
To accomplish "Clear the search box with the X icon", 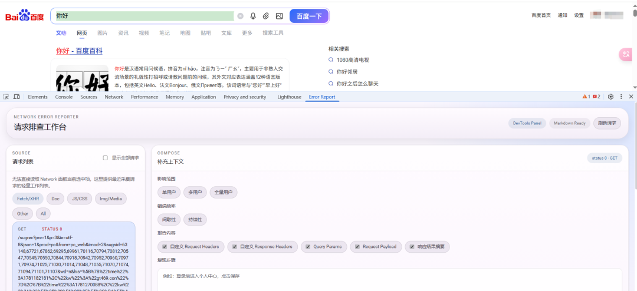I will (x=241, y=16).
